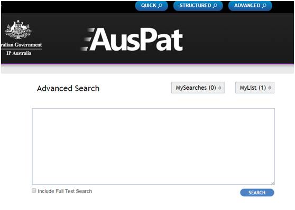Switch to the ADVANCED search tab
Screen dimensions: 295x210
[250, 6]
